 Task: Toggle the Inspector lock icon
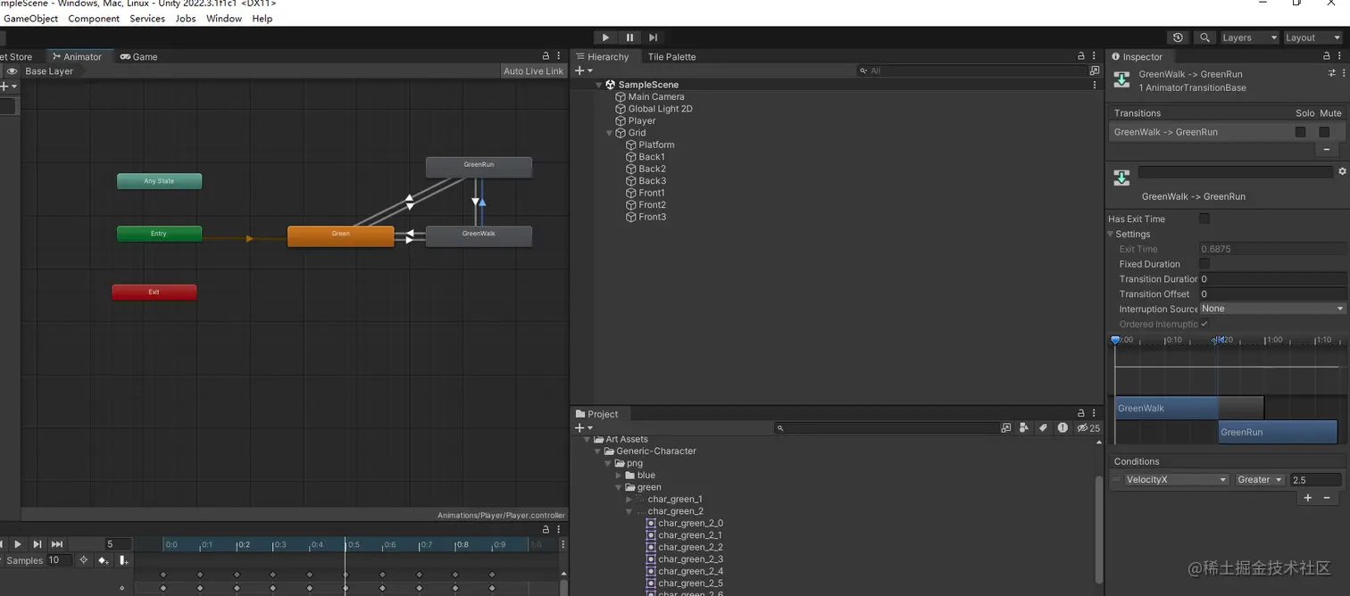coord(1327,56)
